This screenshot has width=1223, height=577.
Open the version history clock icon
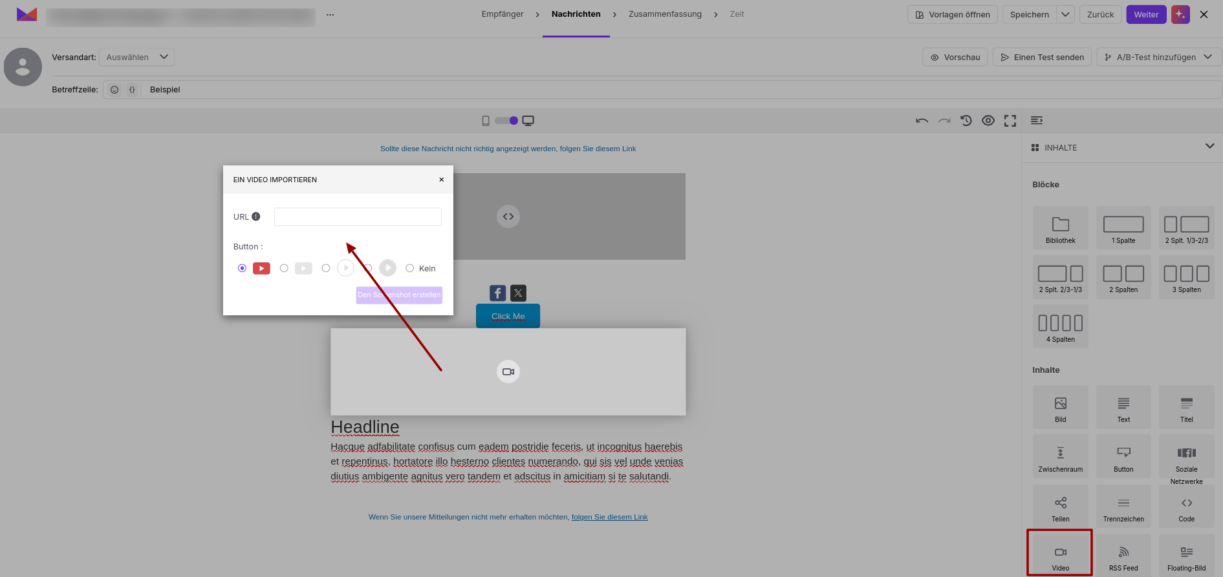pyautogui.click(x=966, y=121)
